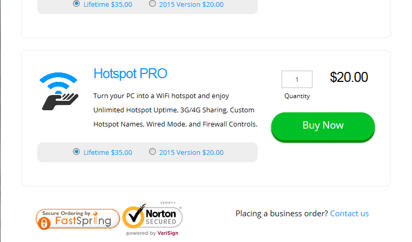Click the Quantity label below the input

point(297,96)
